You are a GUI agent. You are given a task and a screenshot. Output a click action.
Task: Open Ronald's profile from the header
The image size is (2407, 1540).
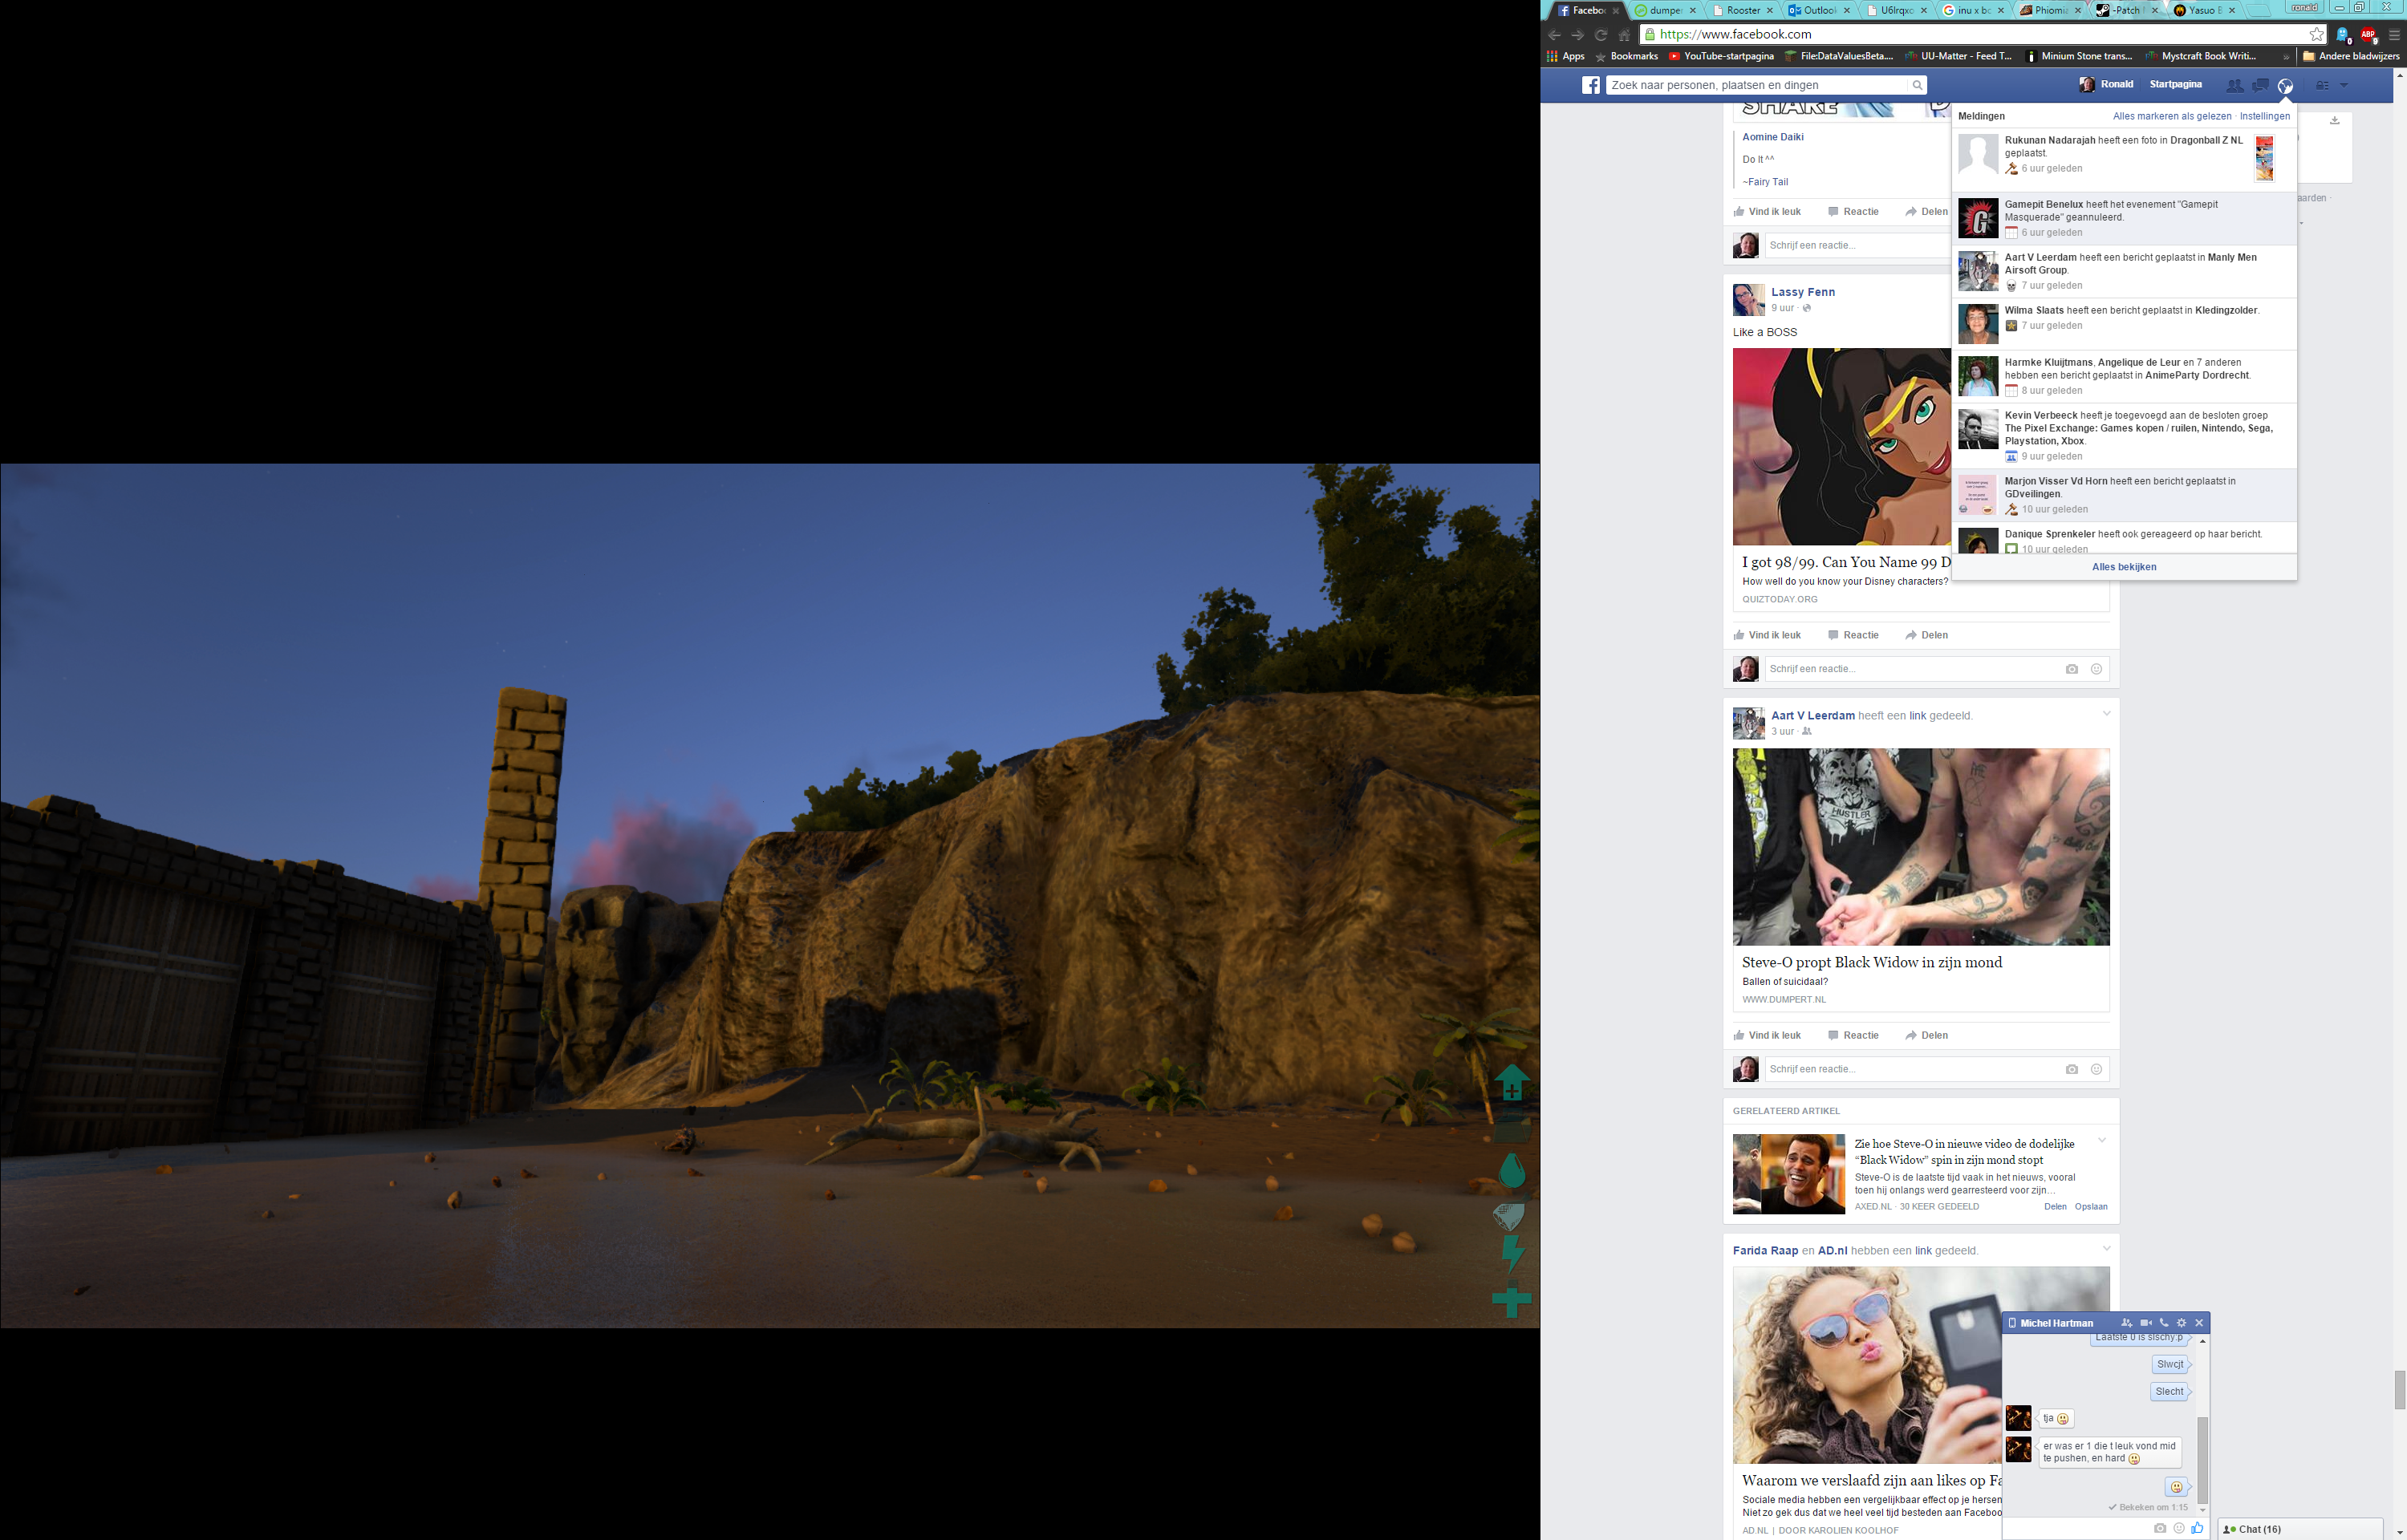click(2106, 84)
